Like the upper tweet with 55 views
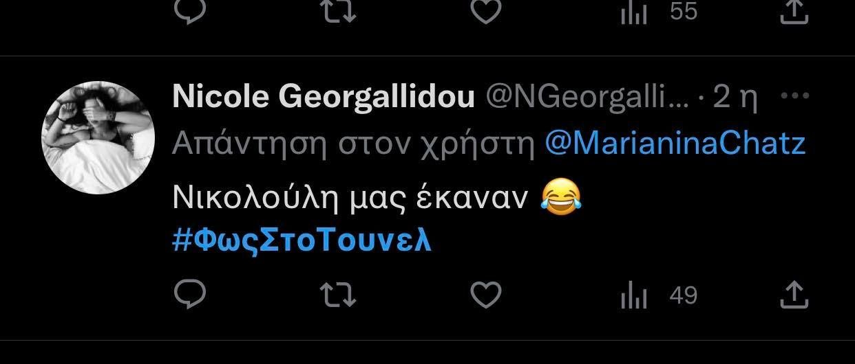 485,12
